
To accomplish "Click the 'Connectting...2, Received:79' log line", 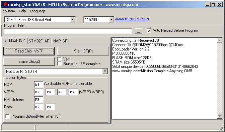I will 136,40.
